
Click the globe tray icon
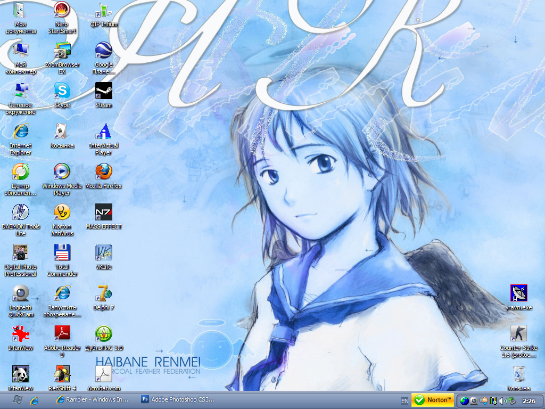pyautogui.click(x=464, y=401)
